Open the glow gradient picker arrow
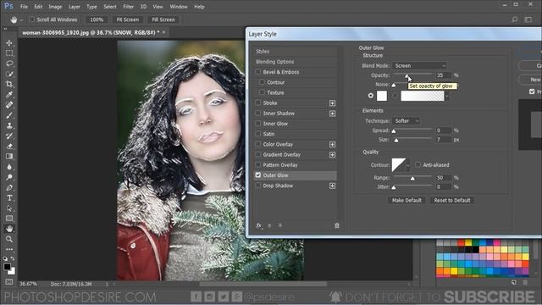This screenshot has height=305, width=542. tap(447, 96)
